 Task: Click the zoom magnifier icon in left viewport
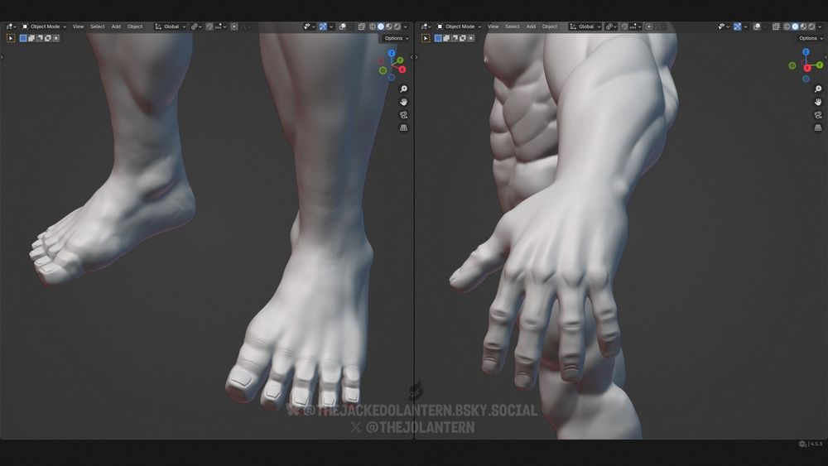click(403, 89)
